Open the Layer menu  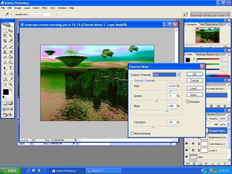tap(27, 8)
